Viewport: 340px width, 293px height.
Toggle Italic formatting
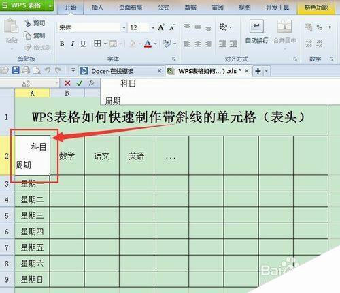(73, 44)
